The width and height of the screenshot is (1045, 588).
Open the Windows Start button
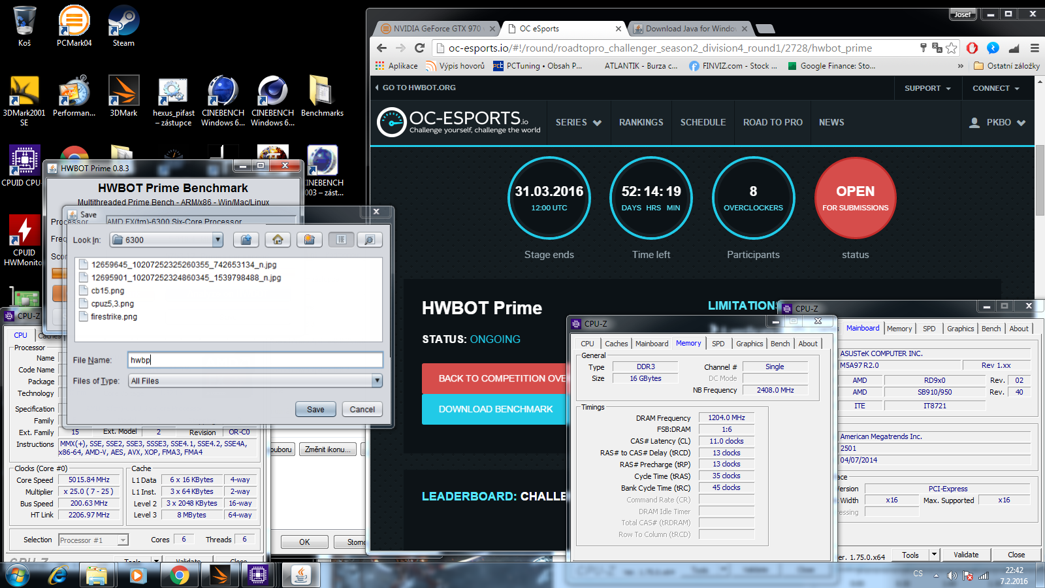pos(18,576)
